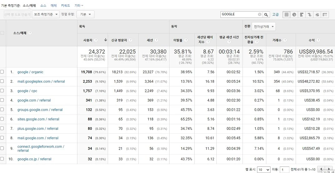Select the 소스/매체 primary dimension
The image size is (335, 173).
click(29, 6)
